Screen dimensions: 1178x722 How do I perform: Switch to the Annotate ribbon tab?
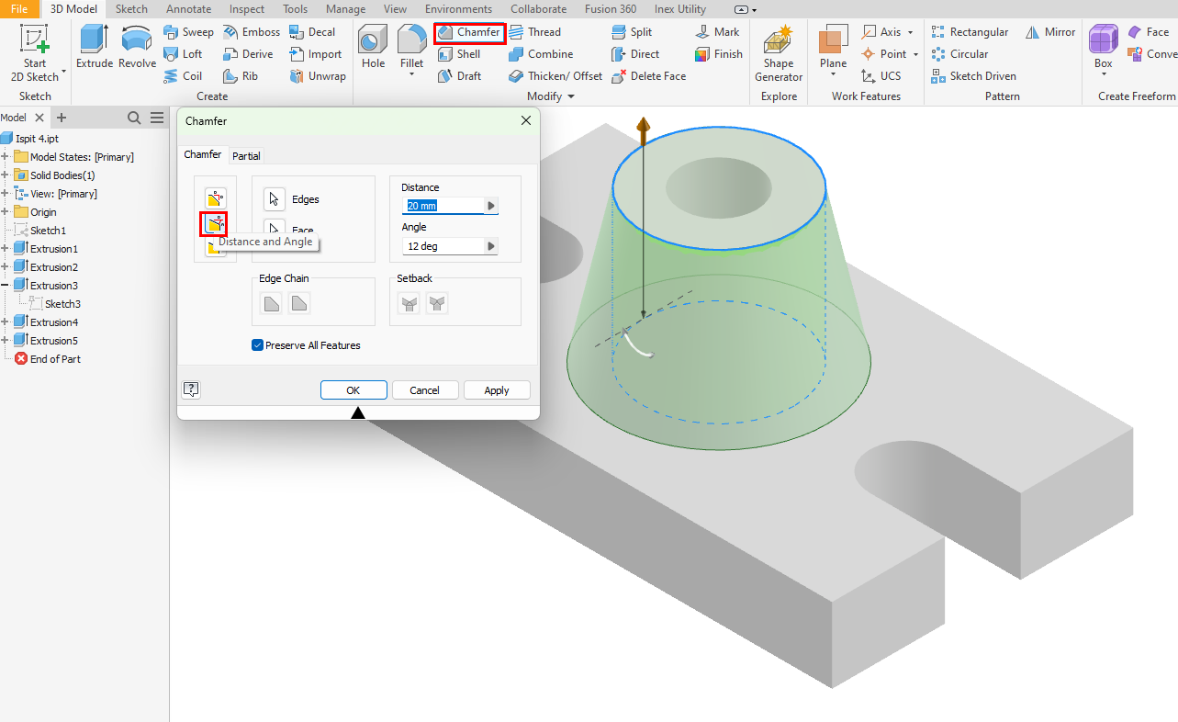click(188, 9)
